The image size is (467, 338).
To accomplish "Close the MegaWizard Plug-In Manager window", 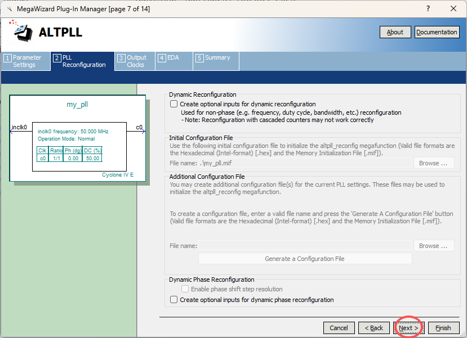I will (x=453, y=8).
